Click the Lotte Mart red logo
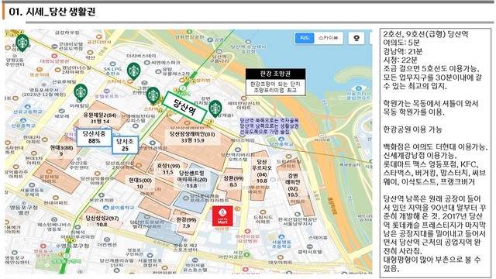Image resolution: width=496 pixels, height=279 pixels. click(222, 216)
